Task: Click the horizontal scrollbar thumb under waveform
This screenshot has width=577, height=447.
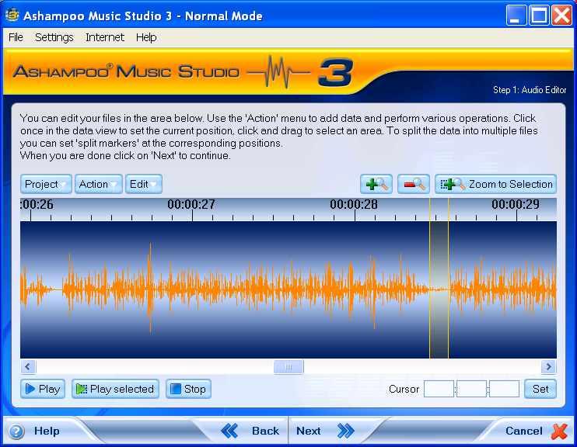Action: pyautogui.click(x=288, y=367)
